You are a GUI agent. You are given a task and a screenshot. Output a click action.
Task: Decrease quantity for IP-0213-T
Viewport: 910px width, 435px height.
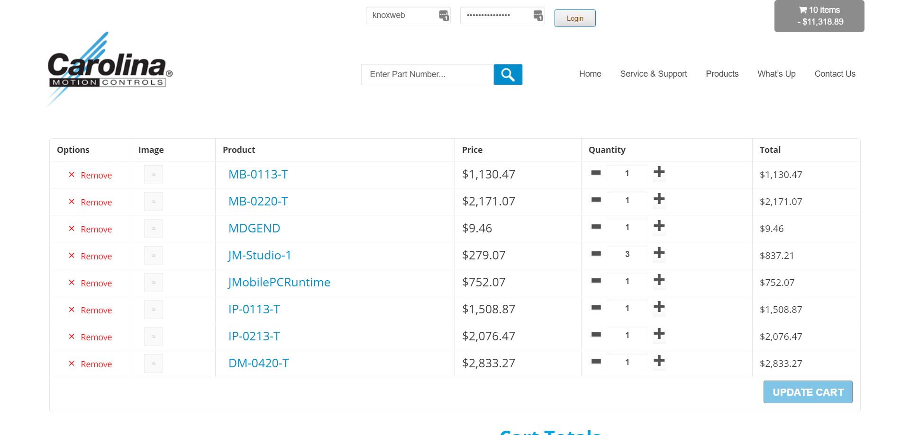596,335
